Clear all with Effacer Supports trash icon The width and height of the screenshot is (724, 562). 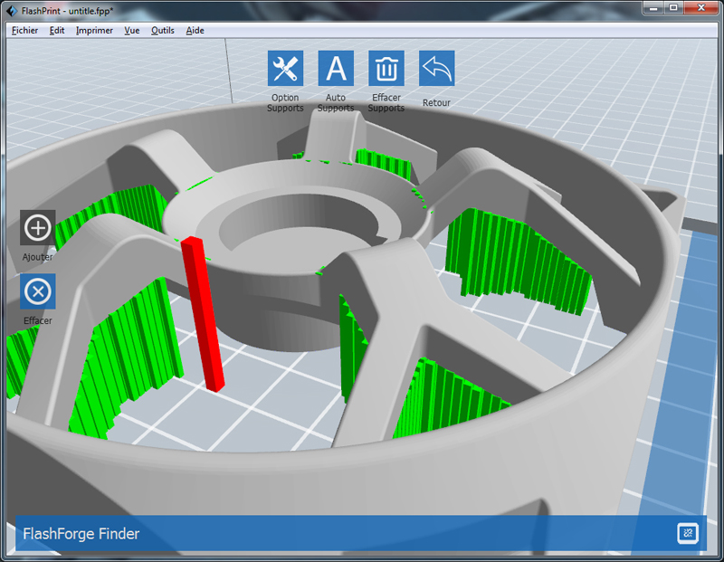click(386, 69)
